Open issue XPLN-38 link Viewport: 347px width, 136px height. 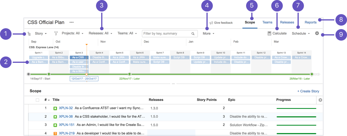[x=66, y=116]
